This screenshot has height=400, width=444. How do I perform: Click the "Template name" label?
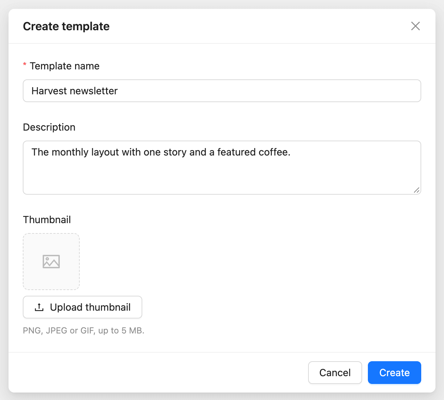(x=64, y=66)
